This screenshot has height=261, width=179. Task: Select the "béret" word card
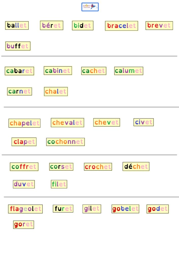(52, 25)
